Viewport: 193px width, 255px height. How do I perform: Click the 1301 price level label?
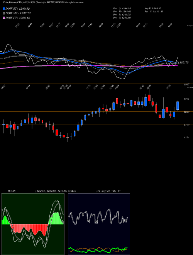point(186,99)
